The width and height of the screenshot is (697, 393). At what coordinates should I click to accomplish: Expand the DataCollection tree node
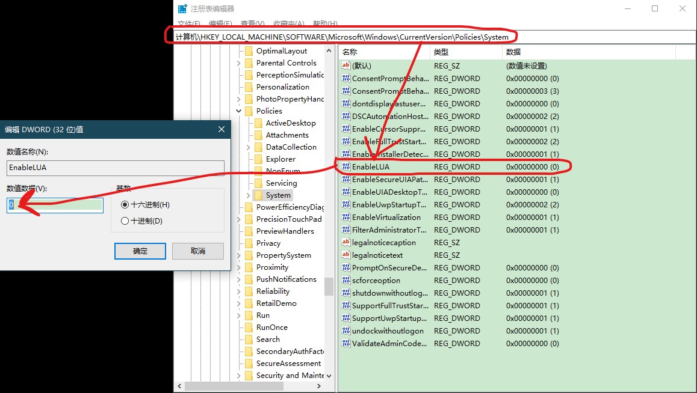(x=249, y=147)
